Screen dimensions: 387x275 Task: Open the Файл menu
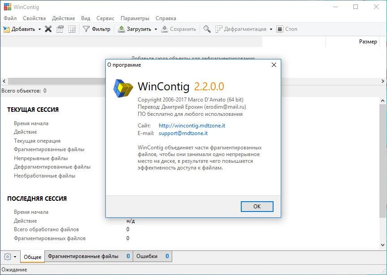10,18
